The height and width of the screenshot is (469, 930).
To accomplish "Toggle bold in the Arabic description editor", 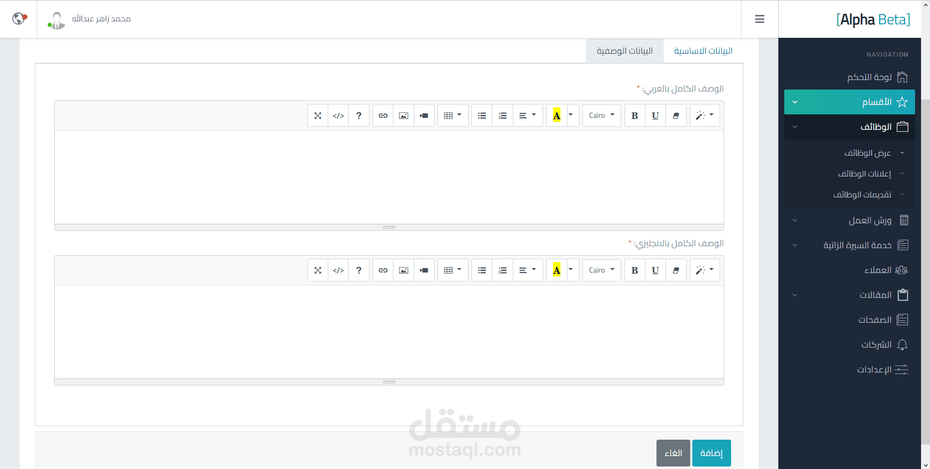I will 635,115.
